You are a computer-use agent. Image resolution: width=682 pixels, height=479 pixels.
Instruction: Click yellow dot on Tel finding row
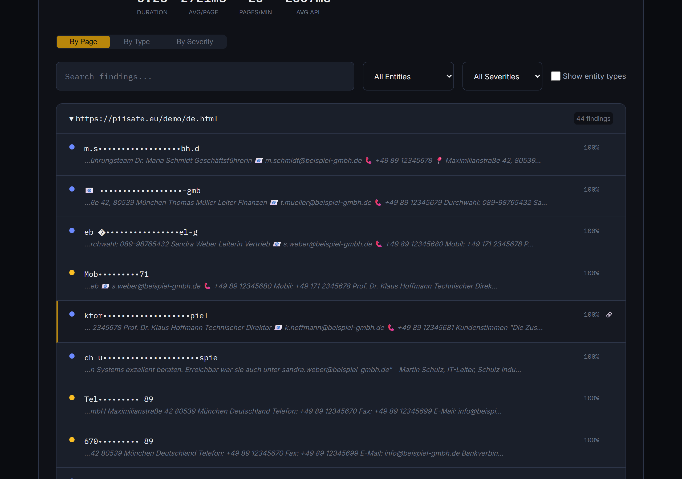[72, 398]
